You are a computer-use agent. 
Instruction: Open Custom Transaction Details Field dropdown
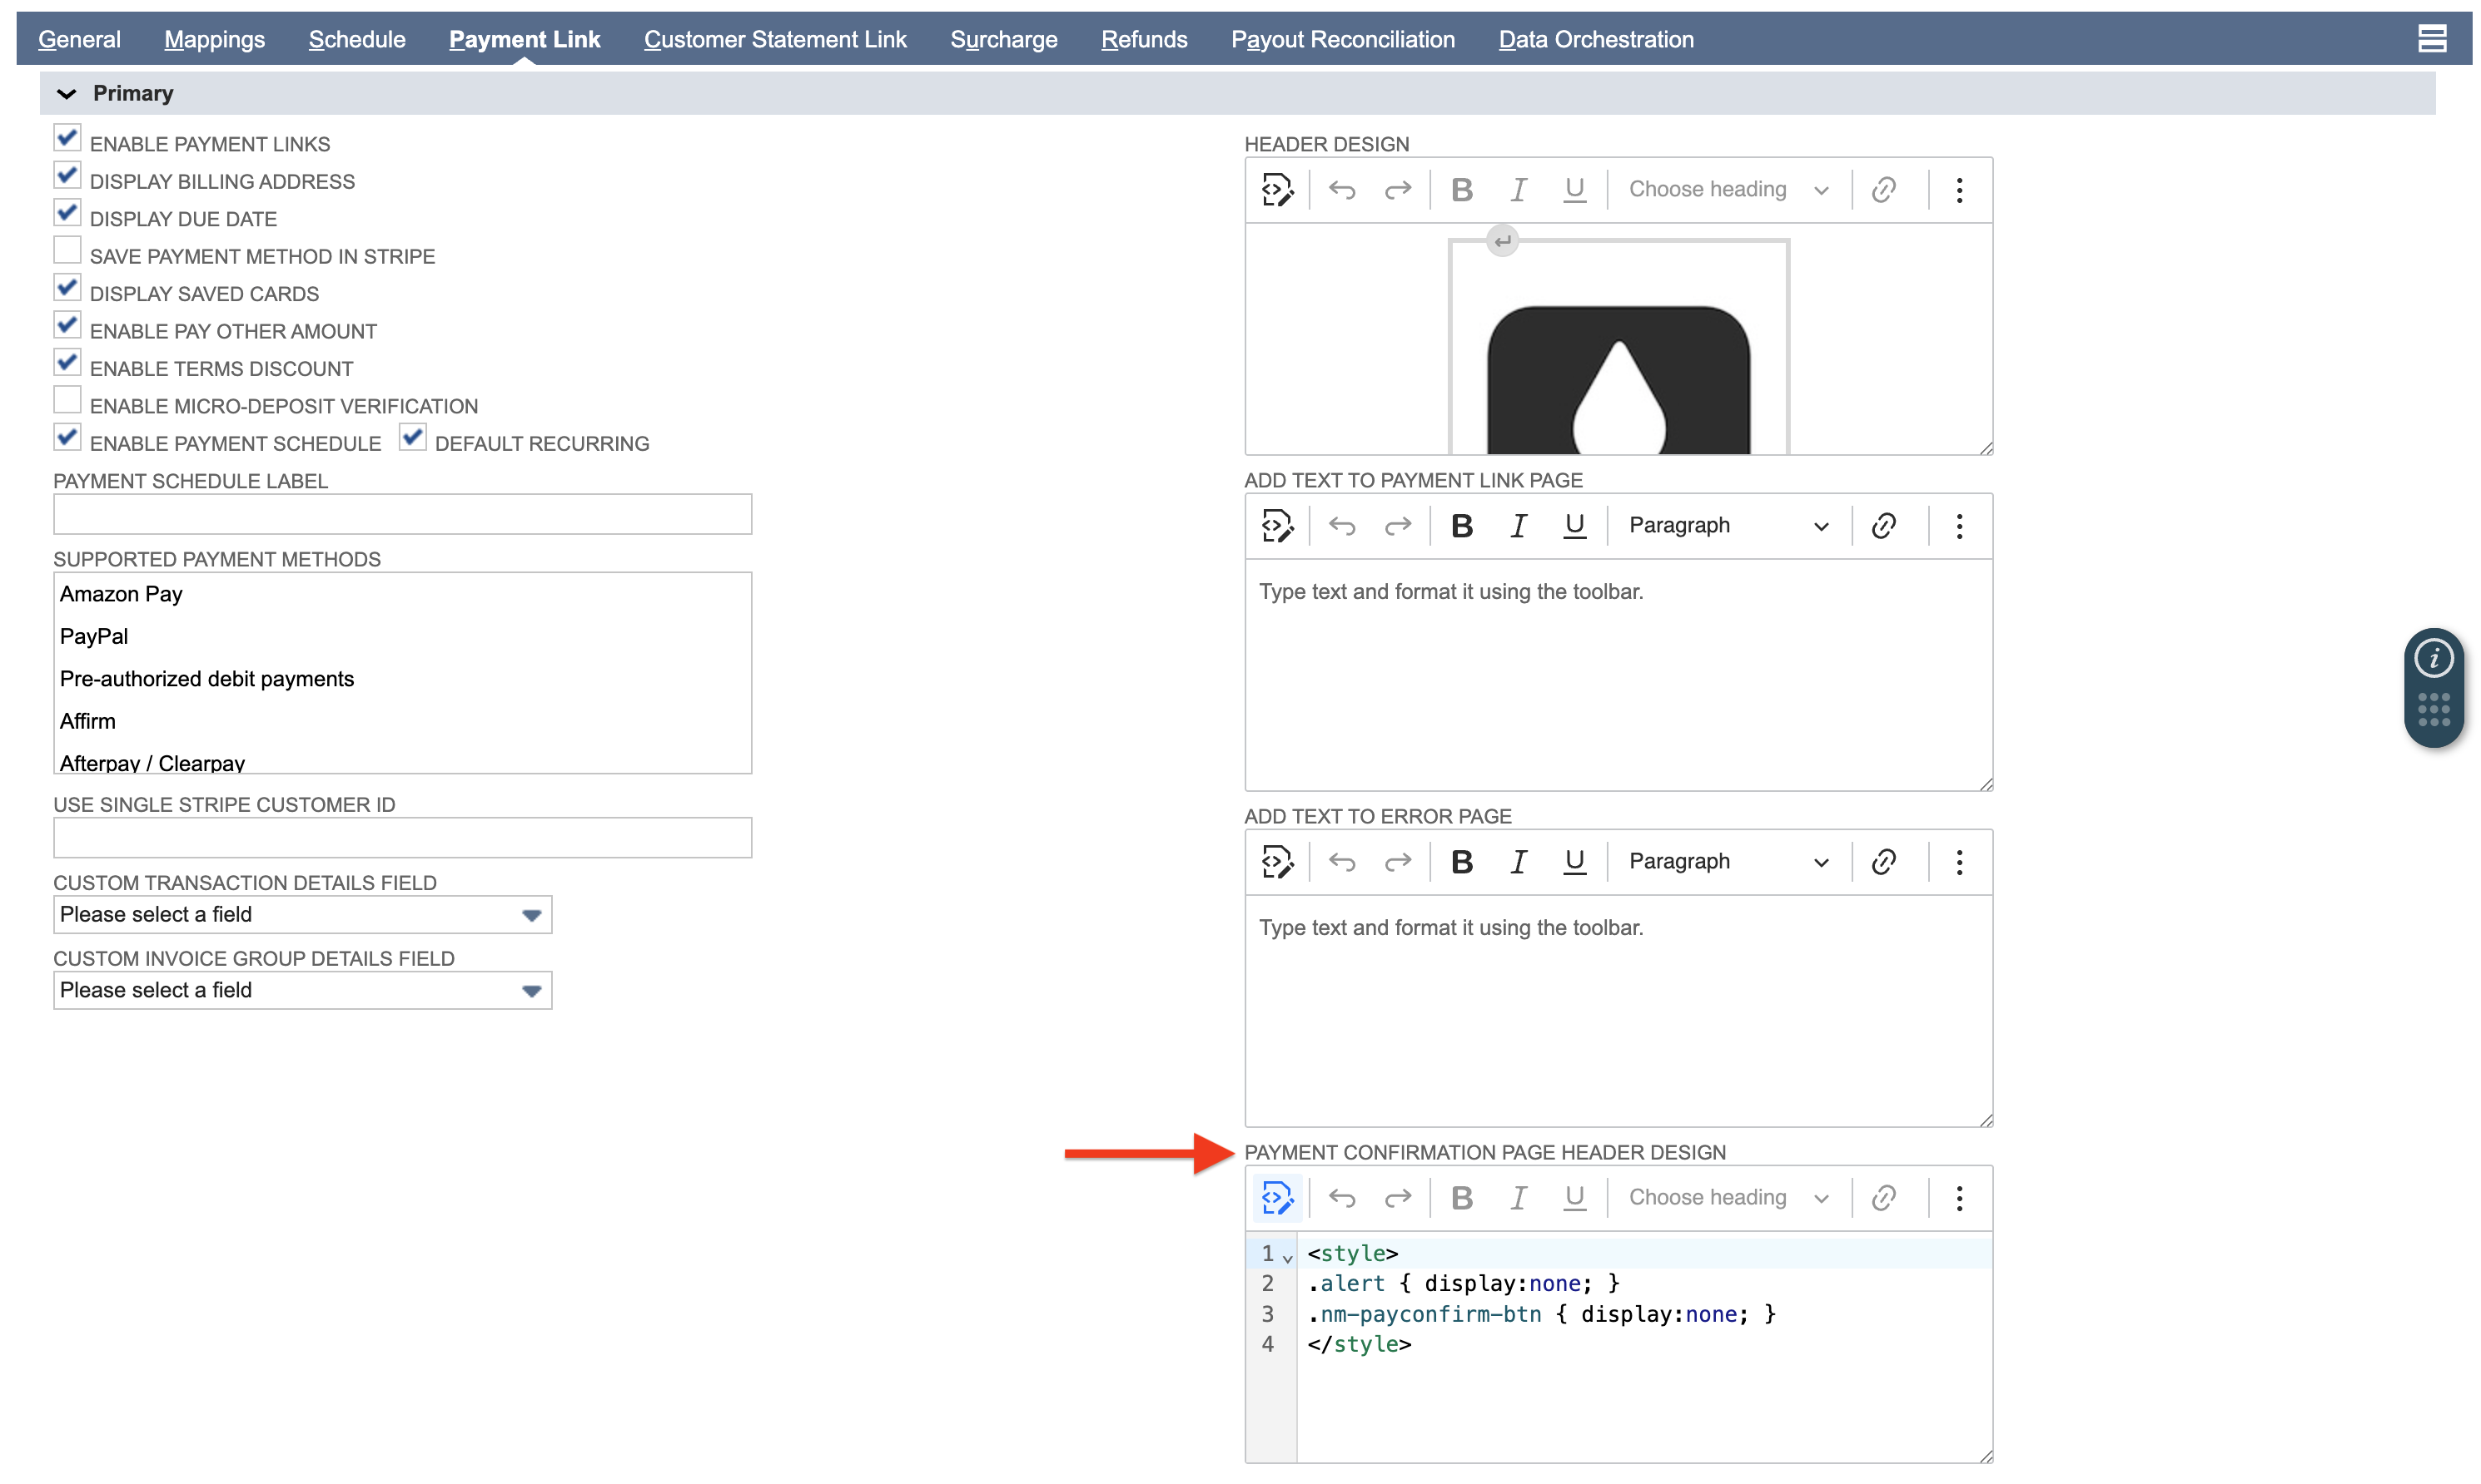coord(302,915)
